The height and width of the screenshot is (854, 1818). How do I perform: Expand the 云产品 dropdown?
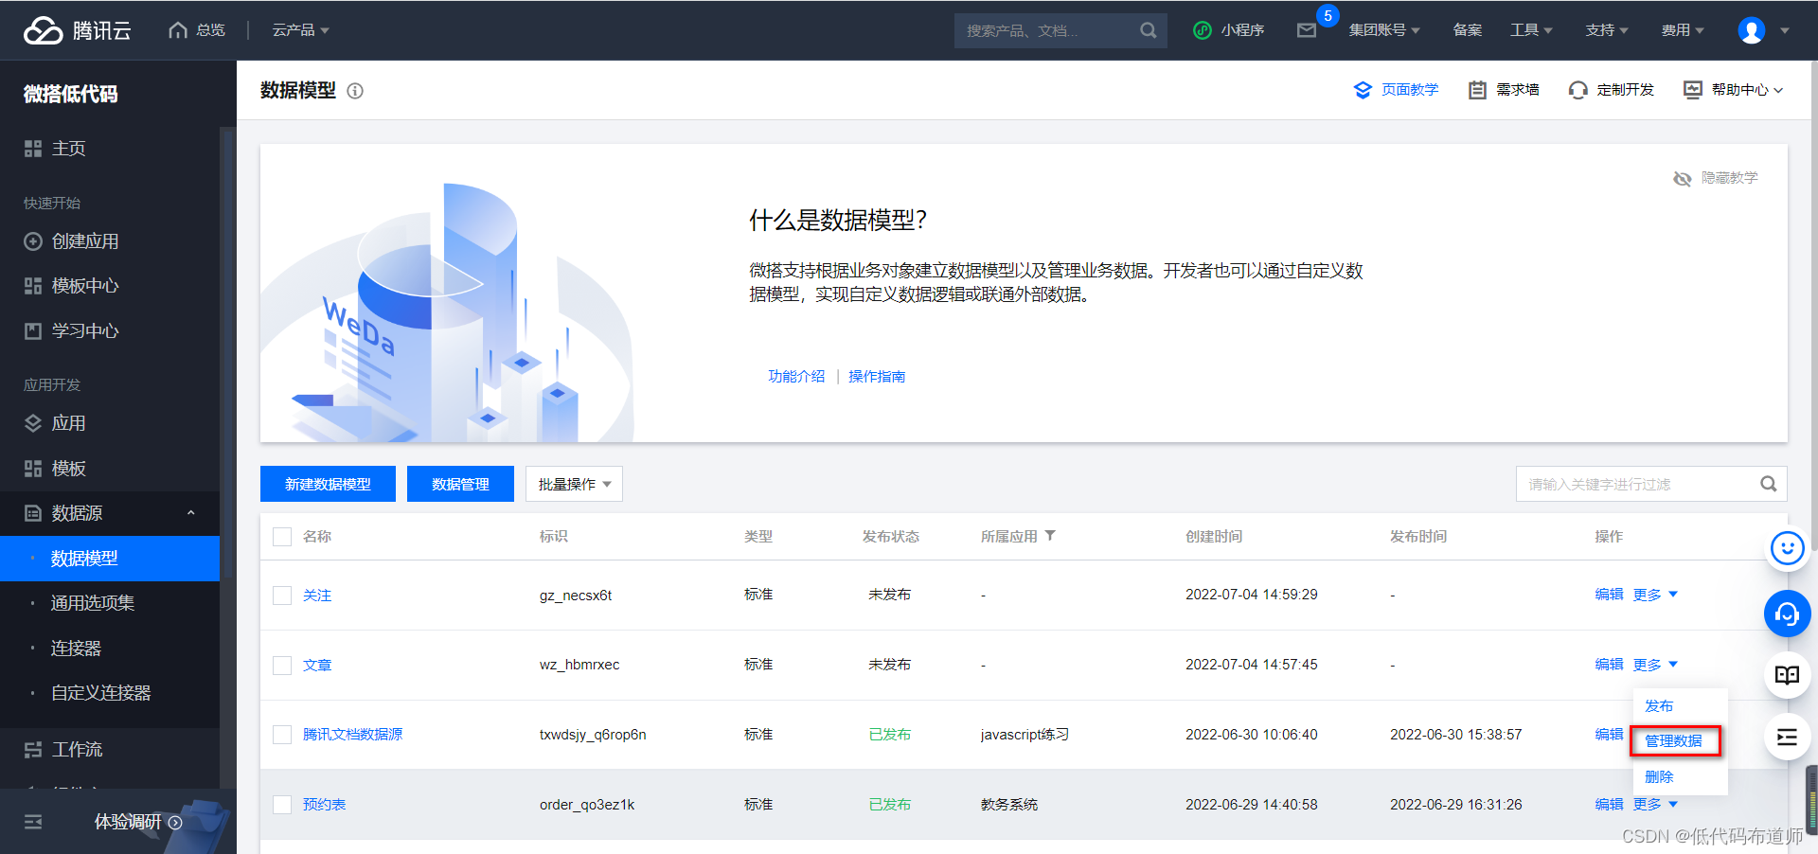pos(301,30)
